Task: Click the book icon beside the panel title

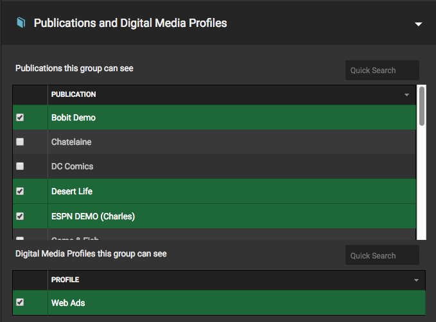Action: 21,24
